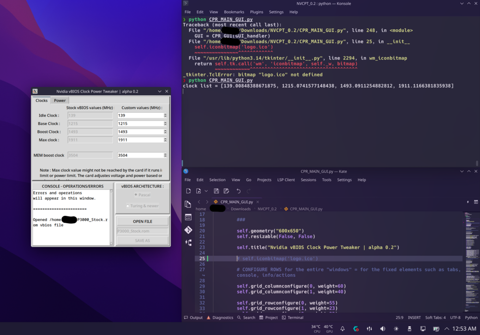This screenshot has height=335, width=480.
Task: Open Kate's Tools menu
Action: tap(326, 180)
